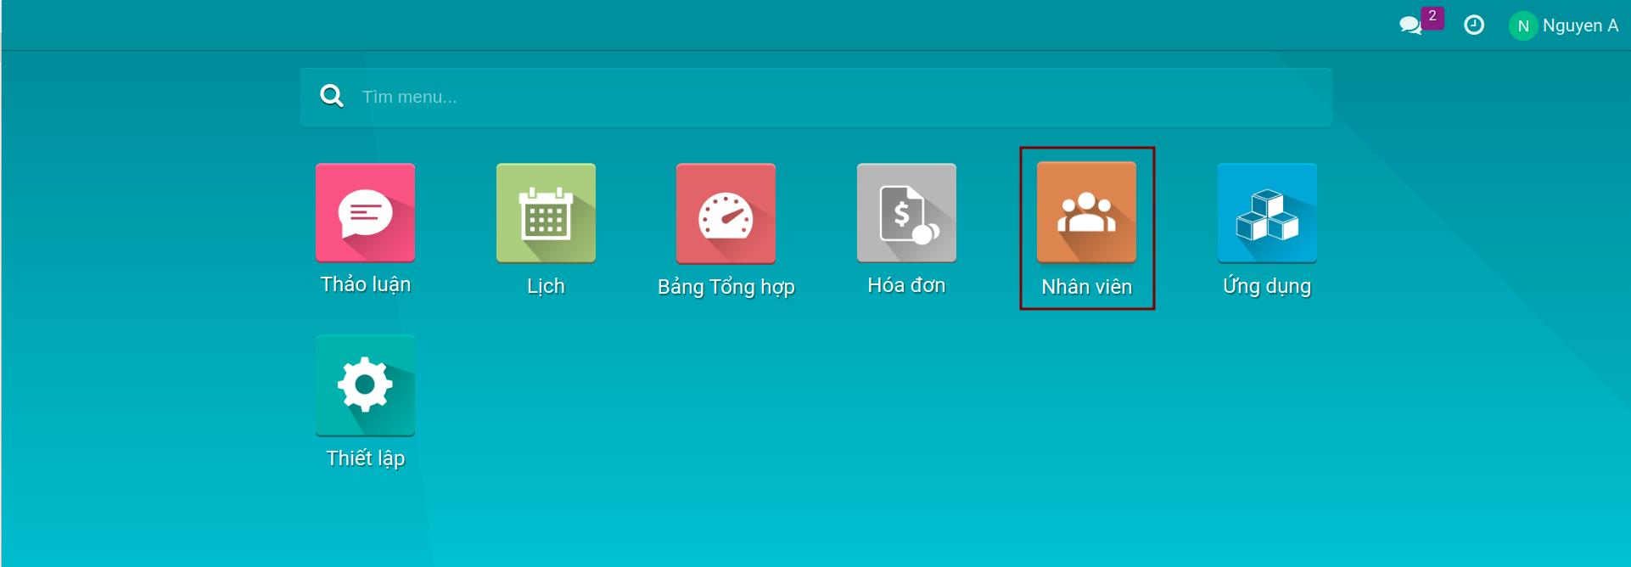Click the N user avatar

coord(1523,25)
